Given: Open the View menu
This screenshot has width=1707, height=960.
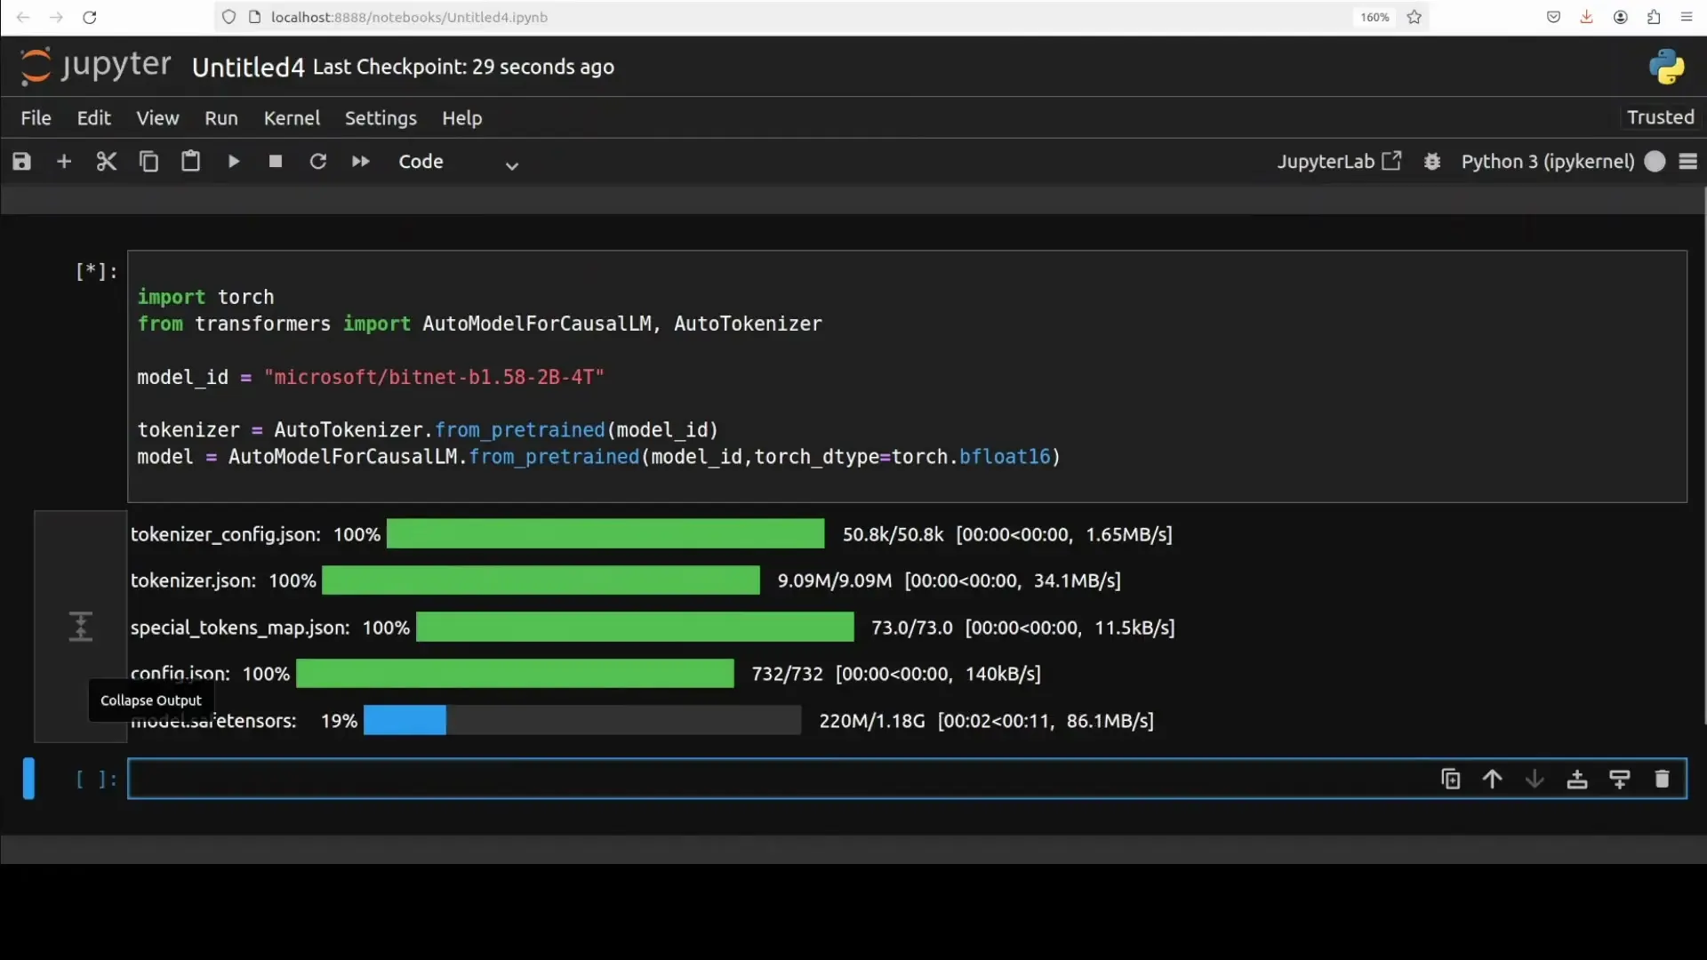Looking at the screenshot, I should pyautogui.click(x=157, y=118).
